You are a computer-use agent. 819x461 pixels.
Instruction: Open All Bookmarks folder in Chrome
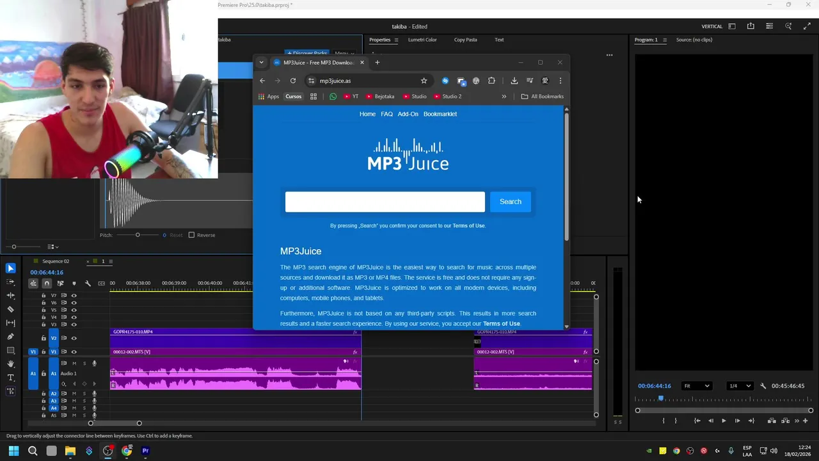pos(543,97)
